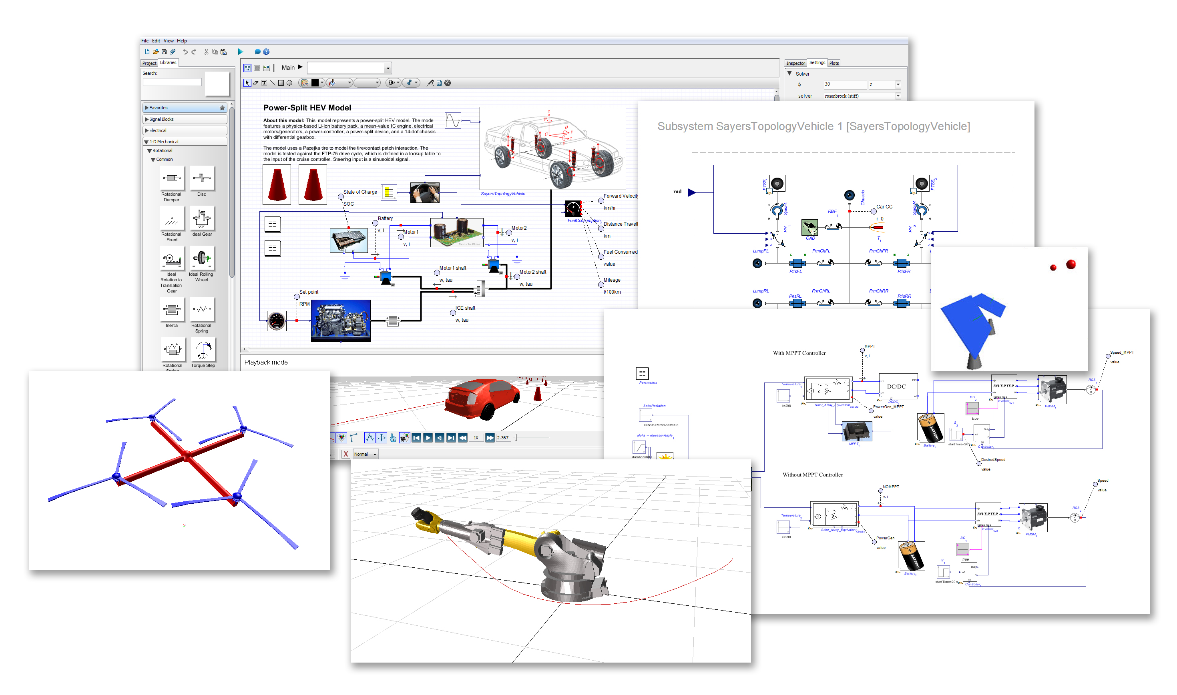This screenshot has height=695, width=1177.
Task: Open the black line color swatch
Action: pyautogui.click(x=315, y=83)
